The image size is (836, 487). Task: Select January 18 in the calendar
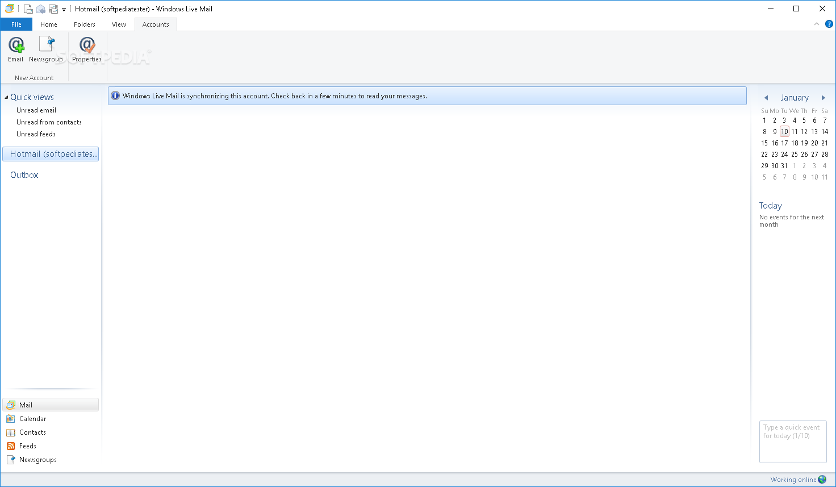point(795,143)
